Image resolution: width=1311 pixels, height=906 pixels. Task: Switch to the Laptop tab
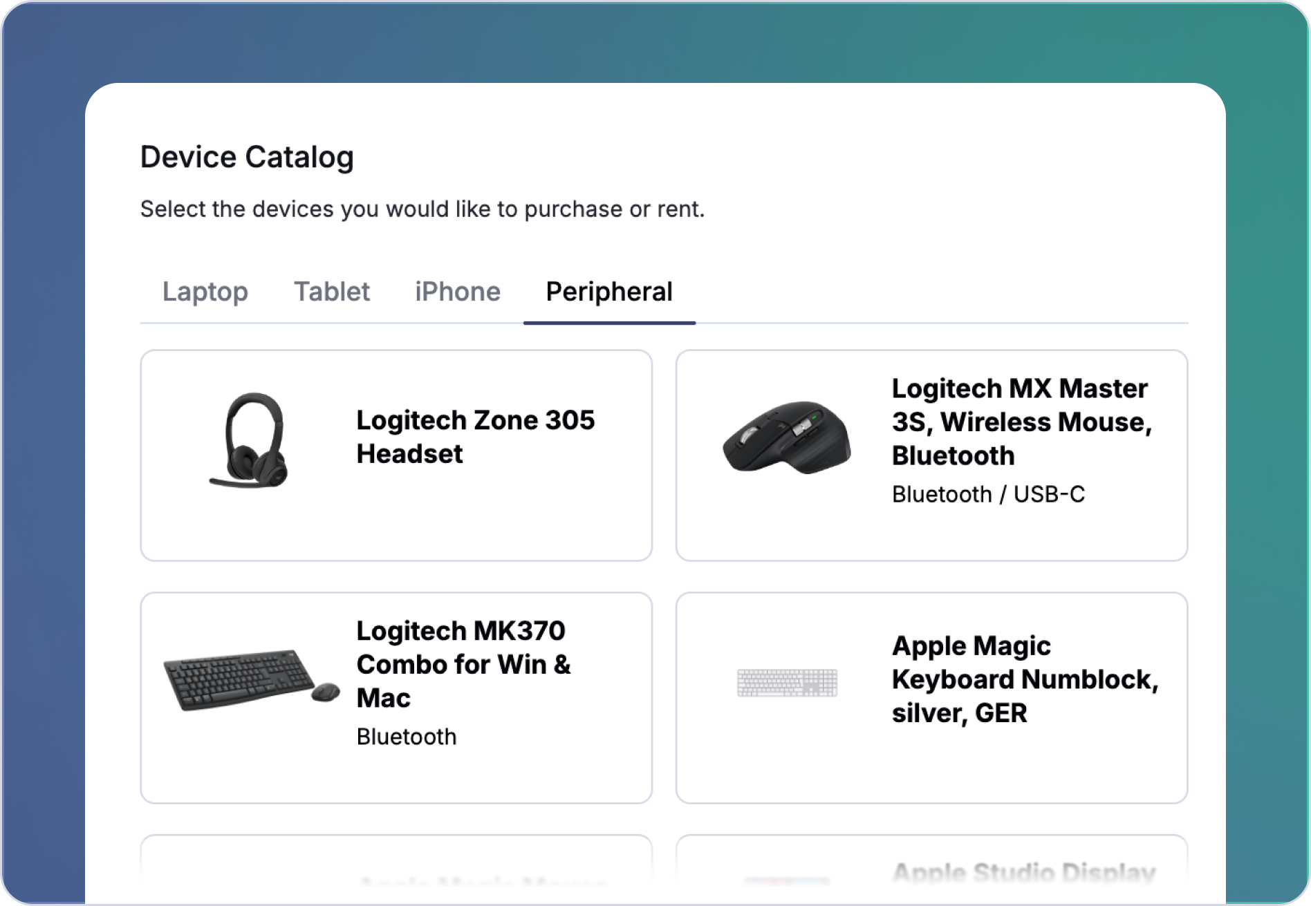[x=205, y=292]
